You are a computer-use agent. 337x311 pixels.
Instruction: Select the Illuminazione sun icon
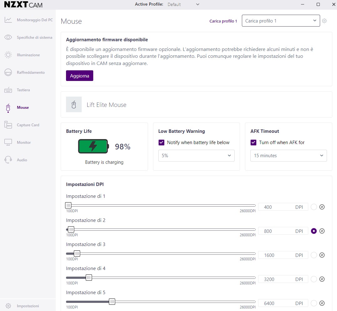point(8,55)
